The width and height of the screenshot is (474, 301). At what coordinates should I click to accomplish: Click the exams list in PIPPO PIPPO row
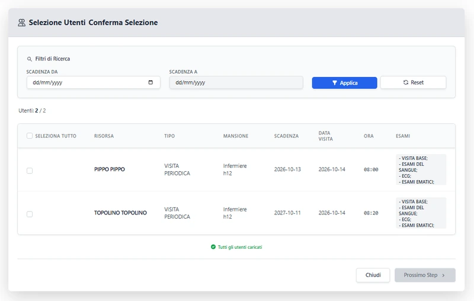coord(421,169)
